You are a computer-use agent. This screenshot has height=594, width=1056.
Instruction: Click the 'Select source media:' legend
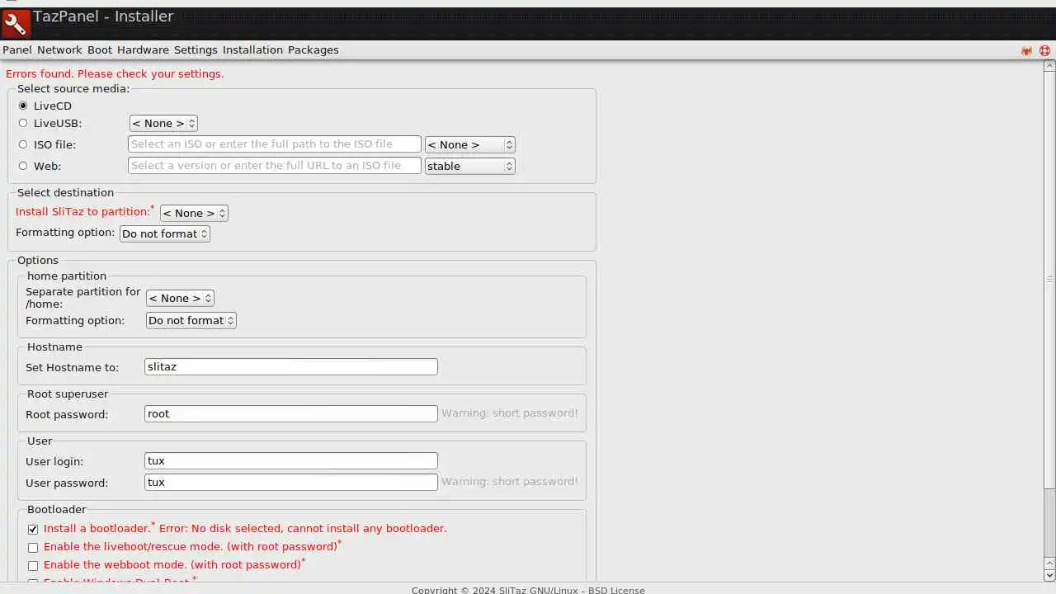pyautogui.click(x=73, y=89)
